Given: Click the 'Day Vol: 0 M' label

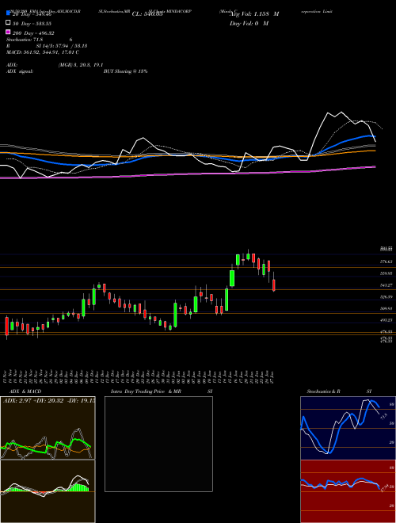Looking at the screenshot, I should point(249,24).
